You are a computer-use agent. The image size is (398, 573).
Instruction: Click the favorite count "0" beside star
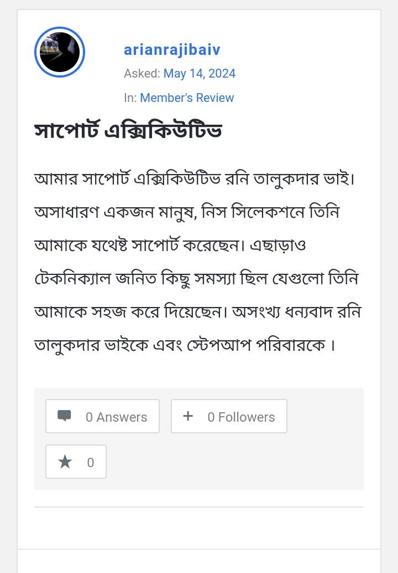pos(91,463)
